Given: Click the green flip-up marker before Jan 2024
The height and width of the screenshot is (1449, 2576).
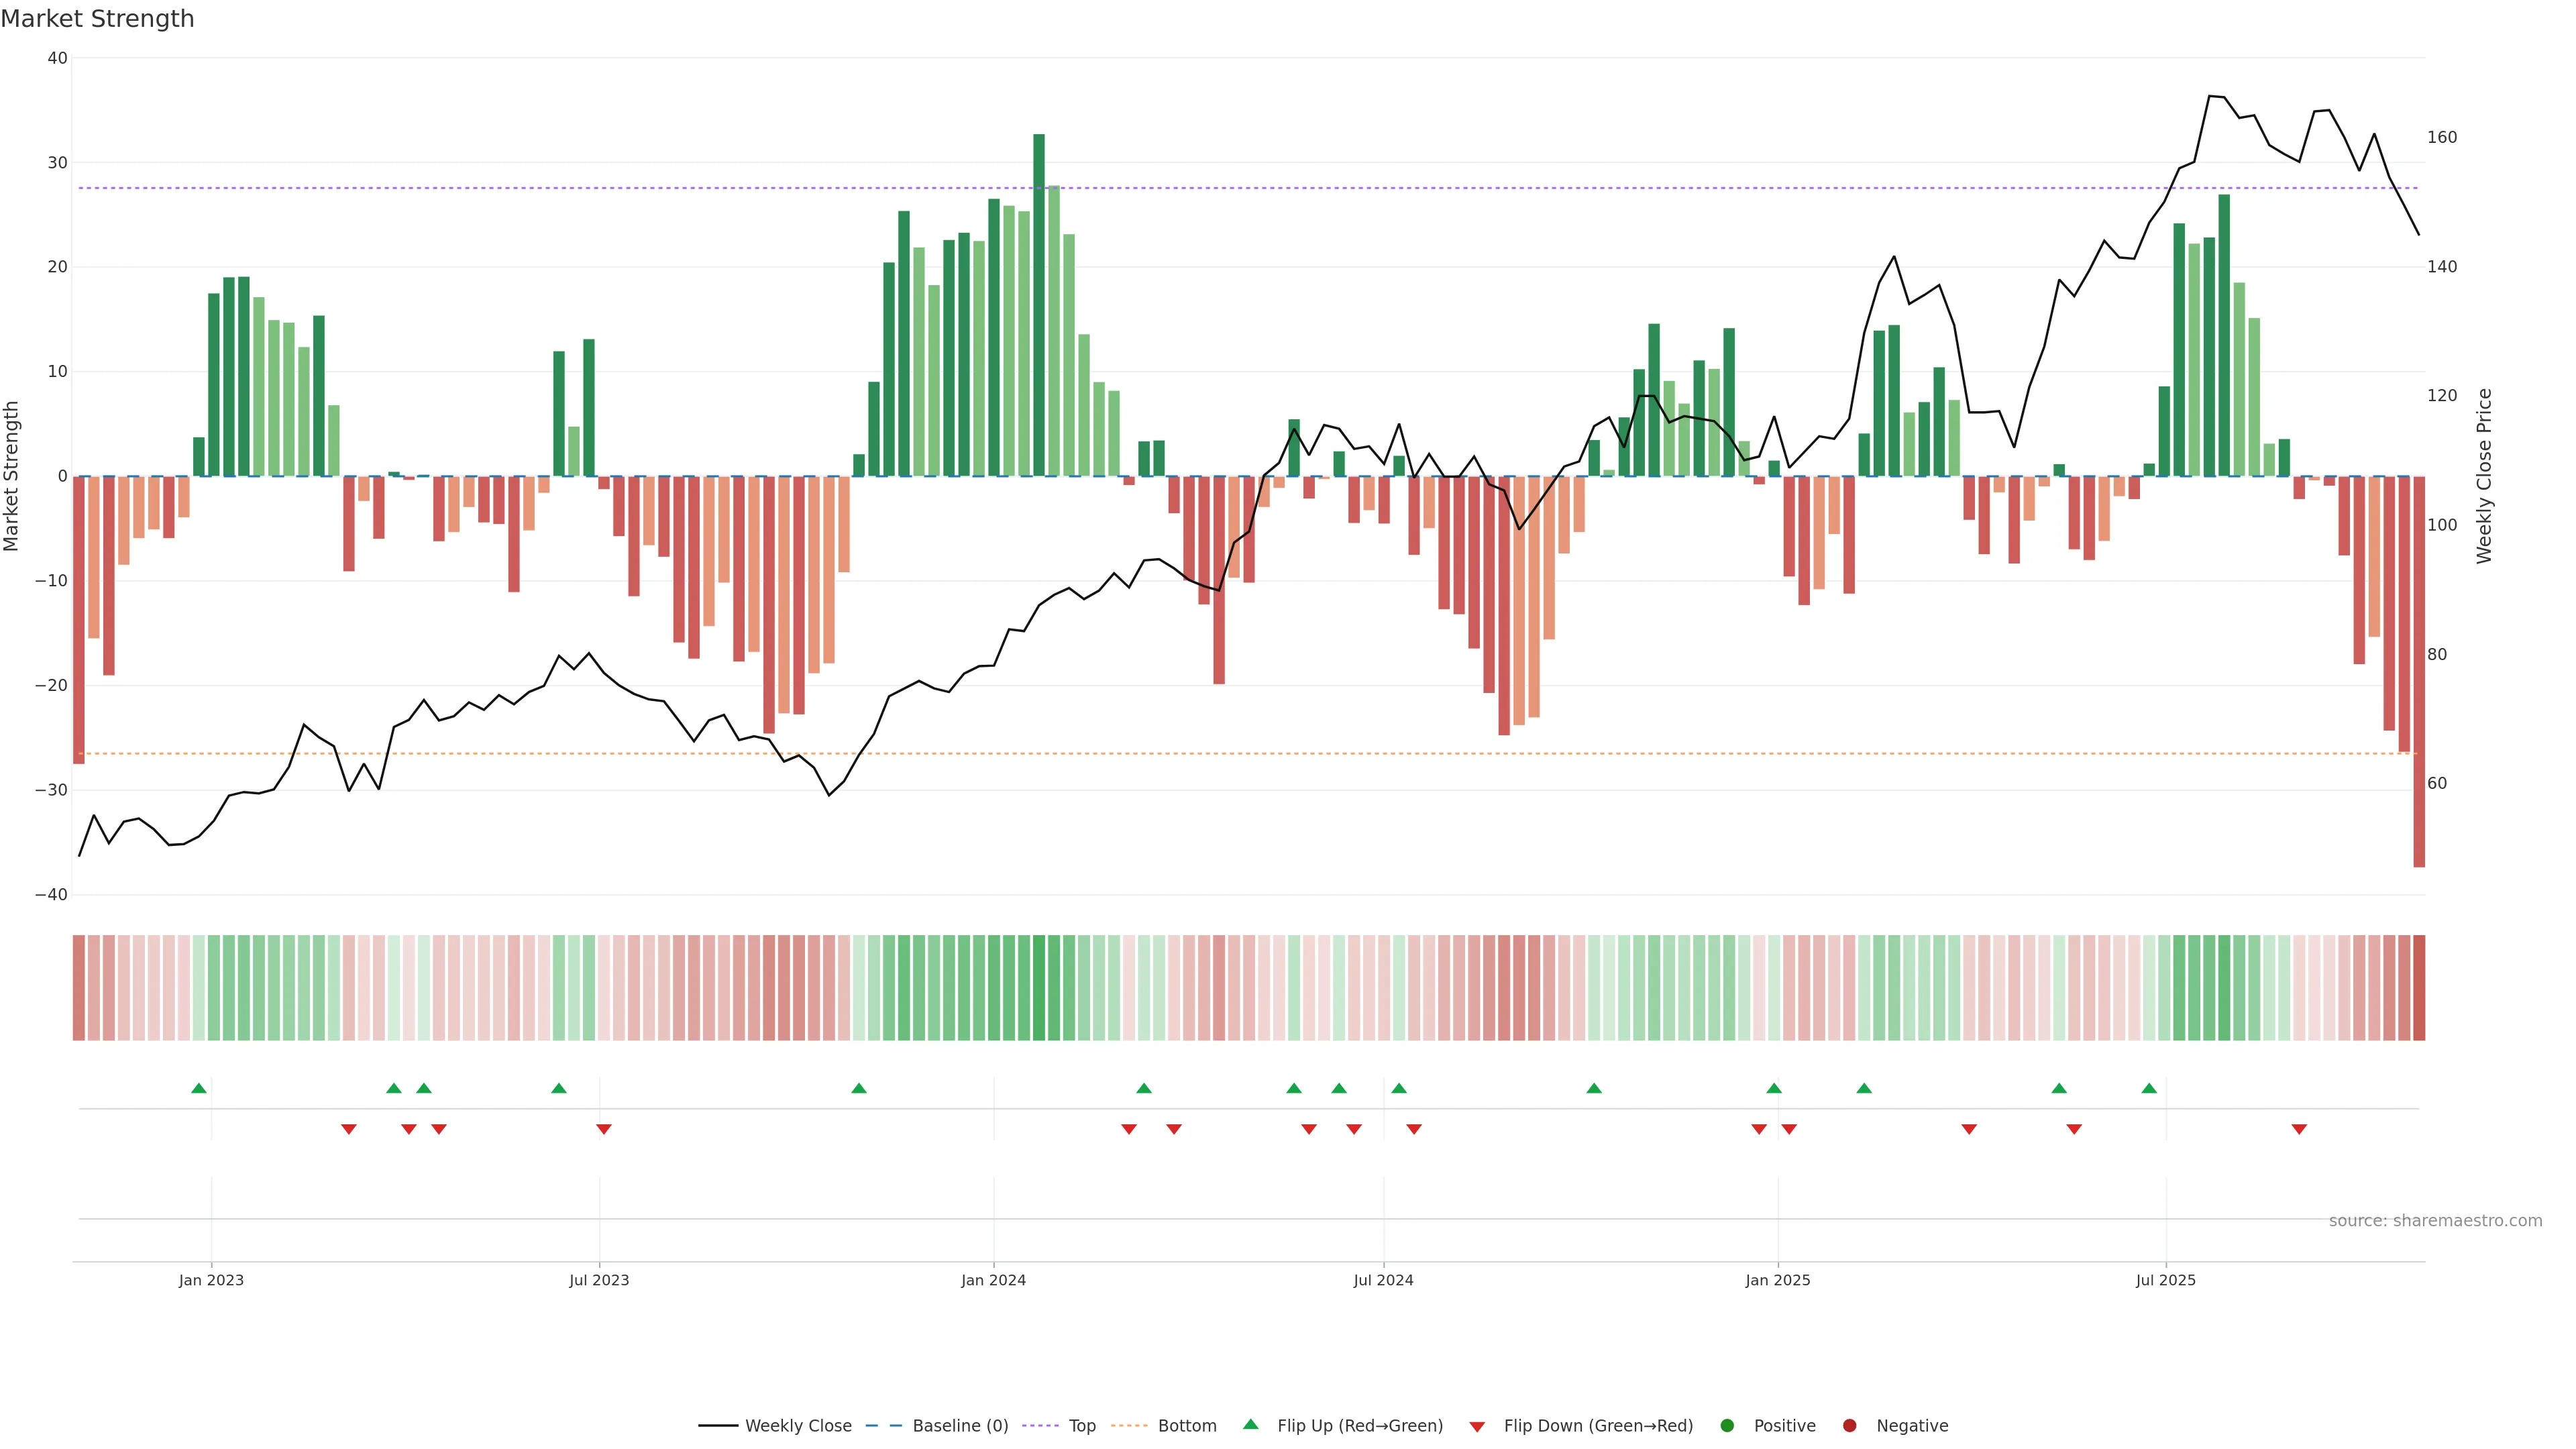Looking at the screenshot, I should 859,1088.
